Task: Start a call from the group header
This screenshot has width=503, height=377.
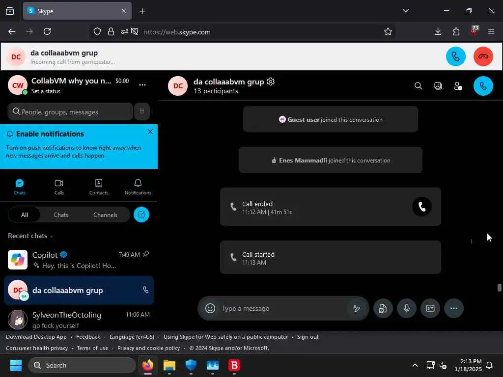Action: [x=483, y=86]
